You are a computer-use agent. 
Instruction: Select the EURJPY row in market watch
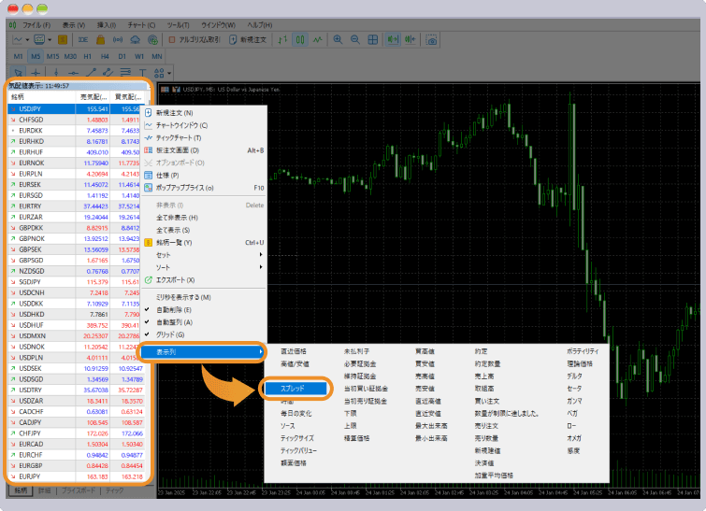pos(36,476)
